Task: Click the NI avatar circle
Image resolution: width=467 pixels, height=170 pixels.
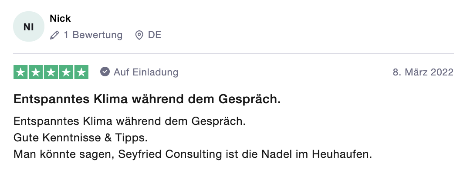Action: click(29, 27)
